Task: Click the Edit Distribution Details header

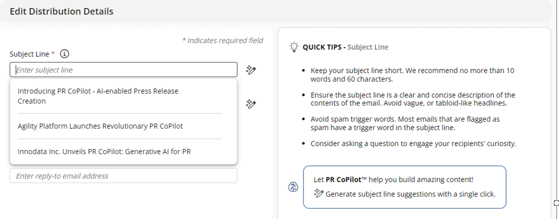Action: coord(61,11)
